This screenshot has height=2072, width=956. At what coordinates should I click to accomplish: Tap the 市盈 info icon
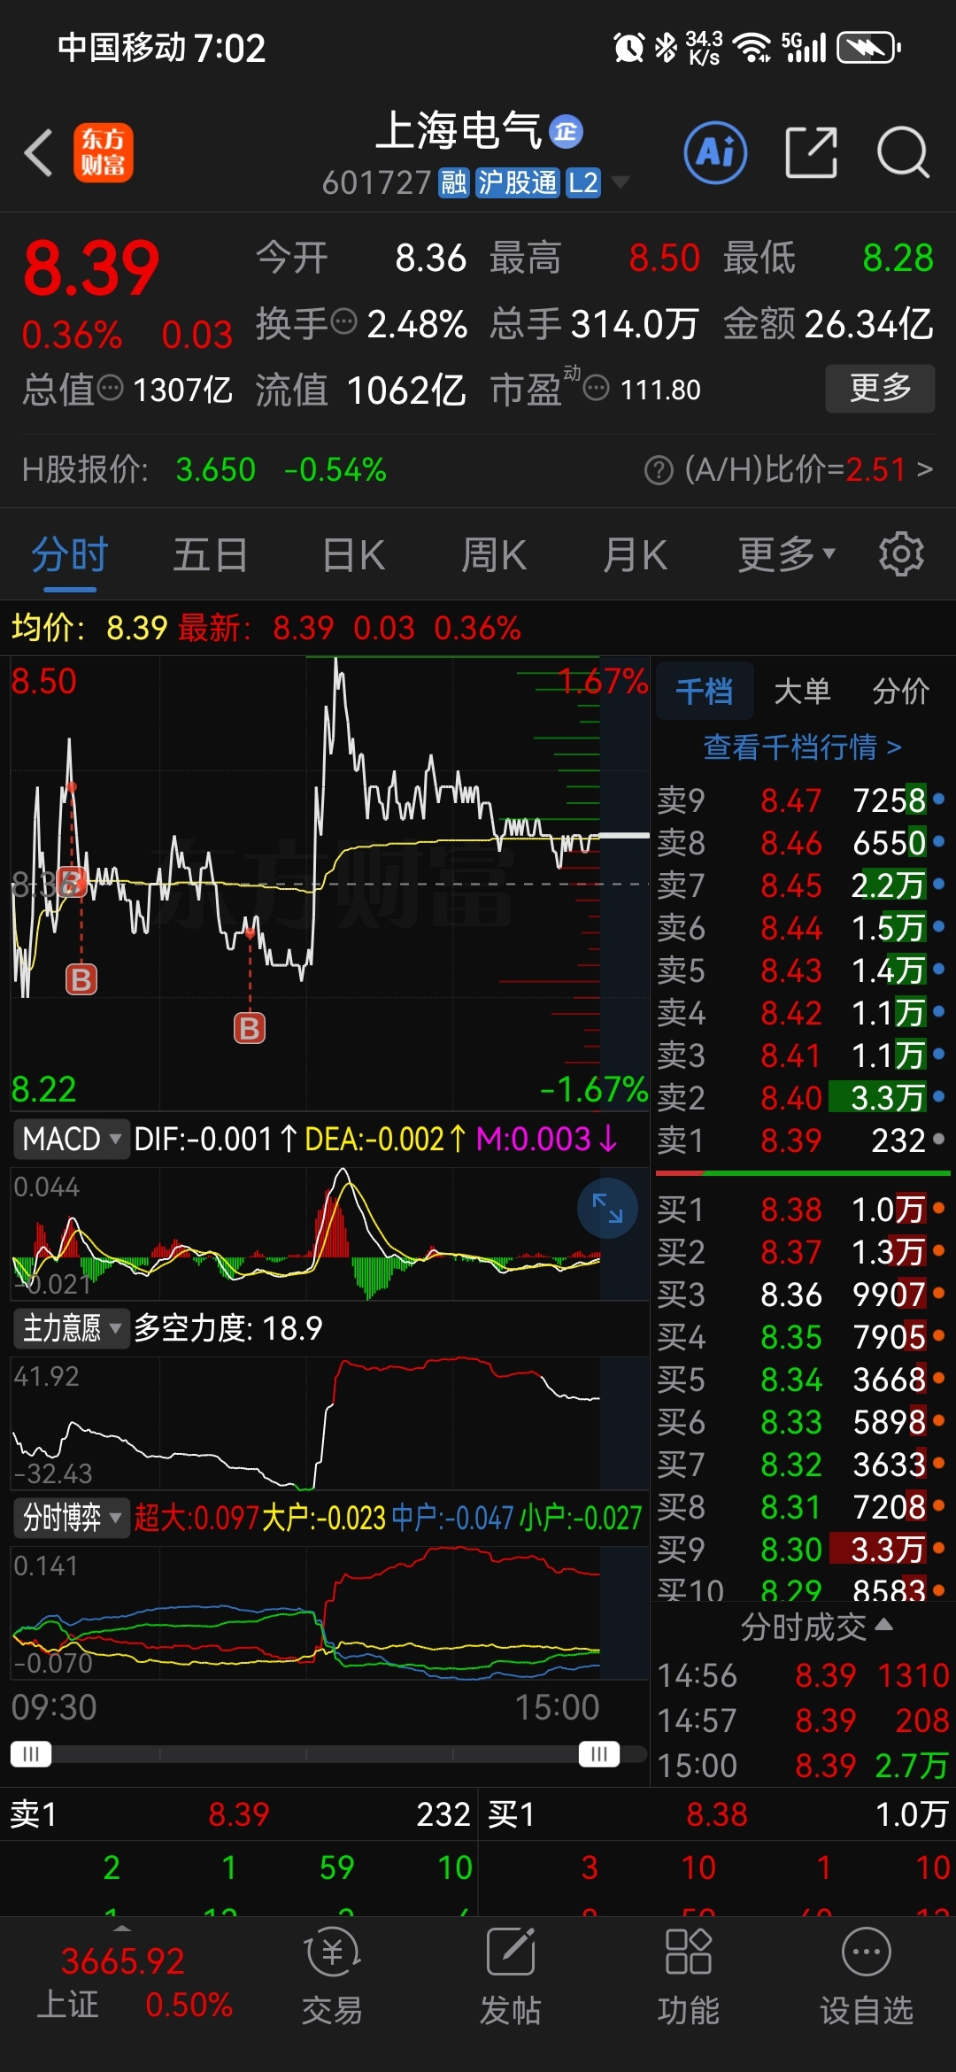tap(597, 387)
